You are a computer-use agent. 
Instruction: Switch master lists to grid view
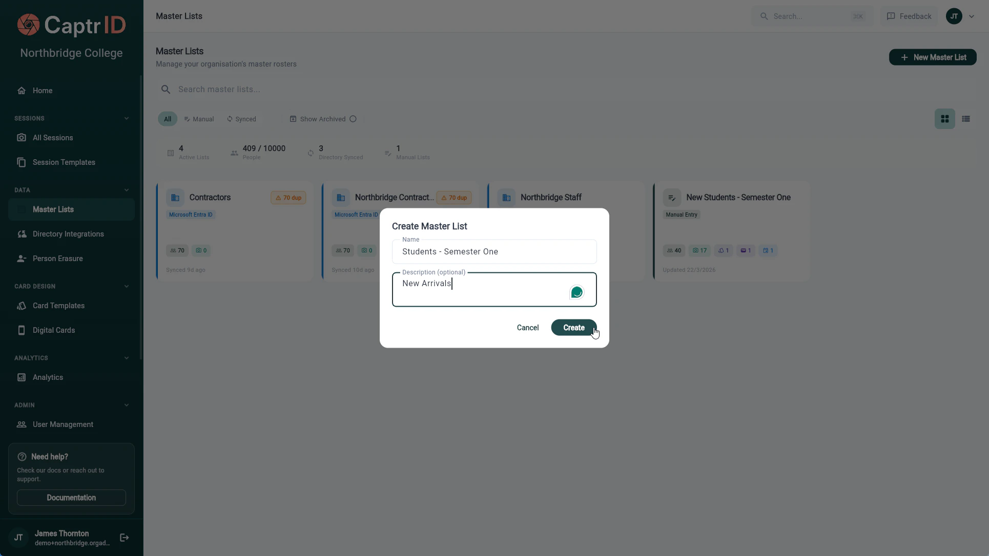944,118
